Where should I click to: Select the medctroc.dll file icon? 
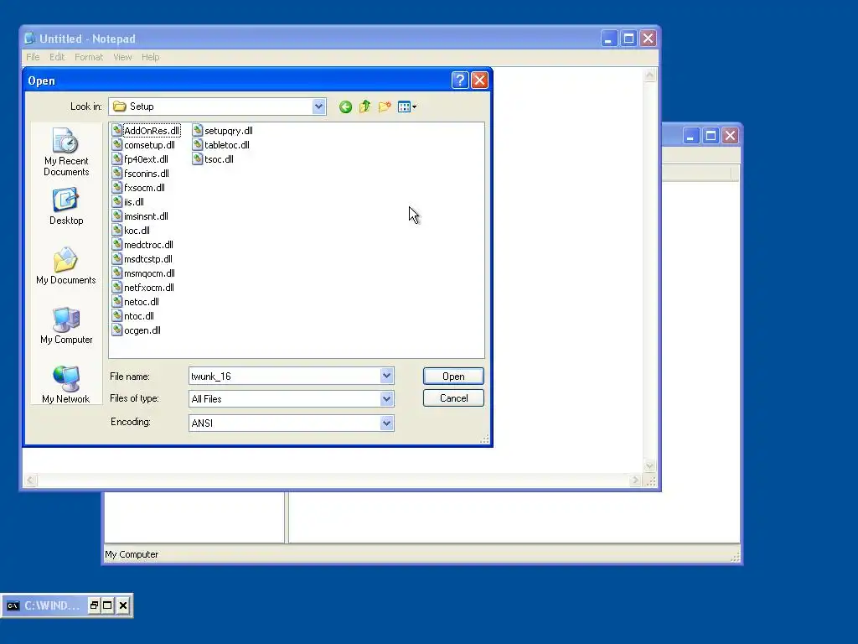coord(116,244)
